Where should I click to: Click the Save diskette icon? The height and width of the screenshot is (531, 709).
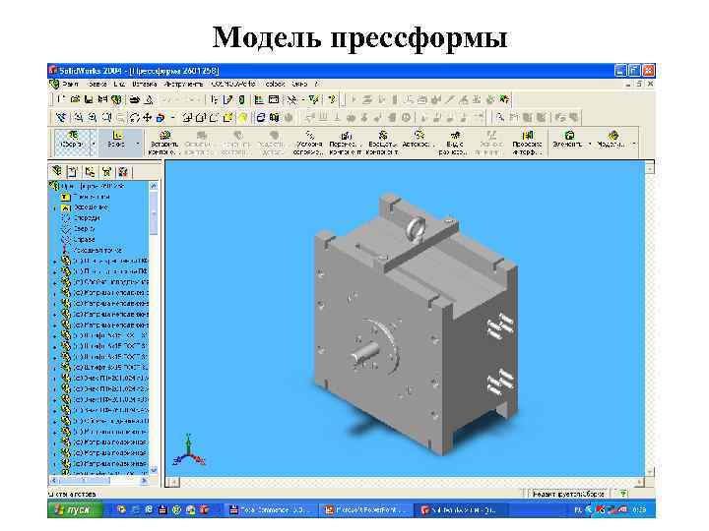pyautogui.click(x=89, y=99)
